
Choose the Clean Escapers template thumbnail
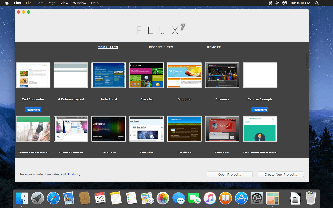pos(71,129)
